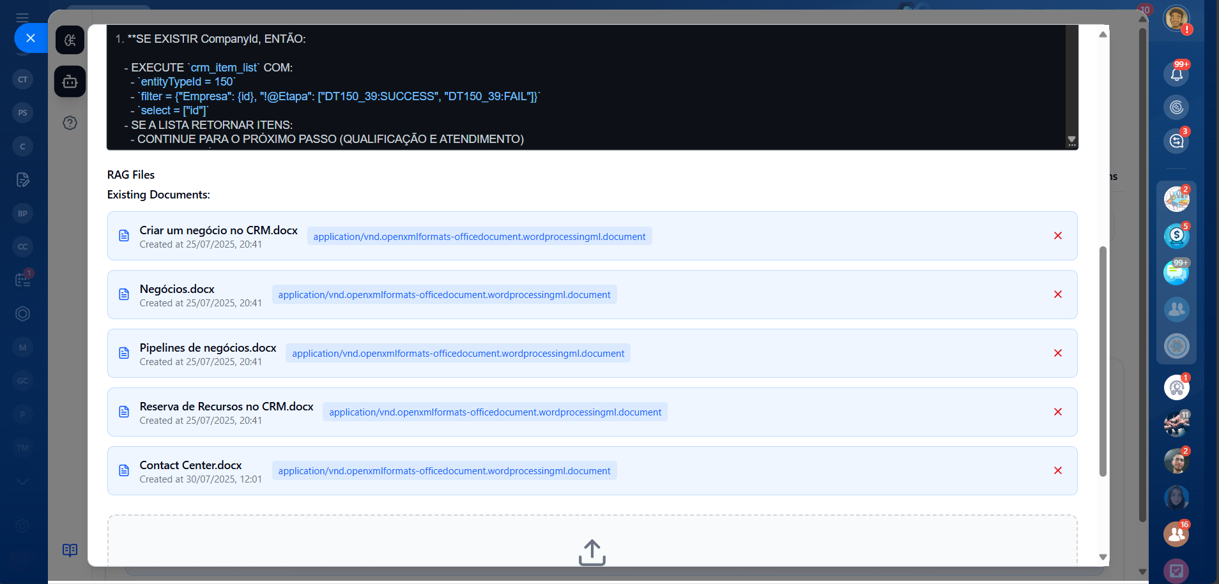
Task: Remove the Criar um negócio no CRM.docx document
Action: pos(1057,236)
